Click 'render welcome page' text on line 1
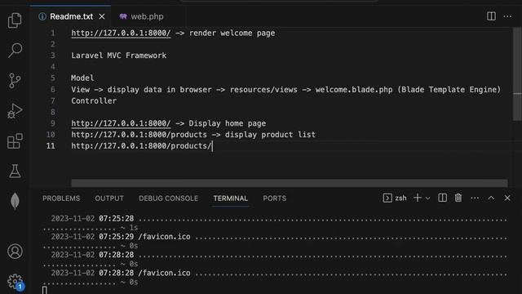Viewport: 522px width, 294px height. pos(232,33)
